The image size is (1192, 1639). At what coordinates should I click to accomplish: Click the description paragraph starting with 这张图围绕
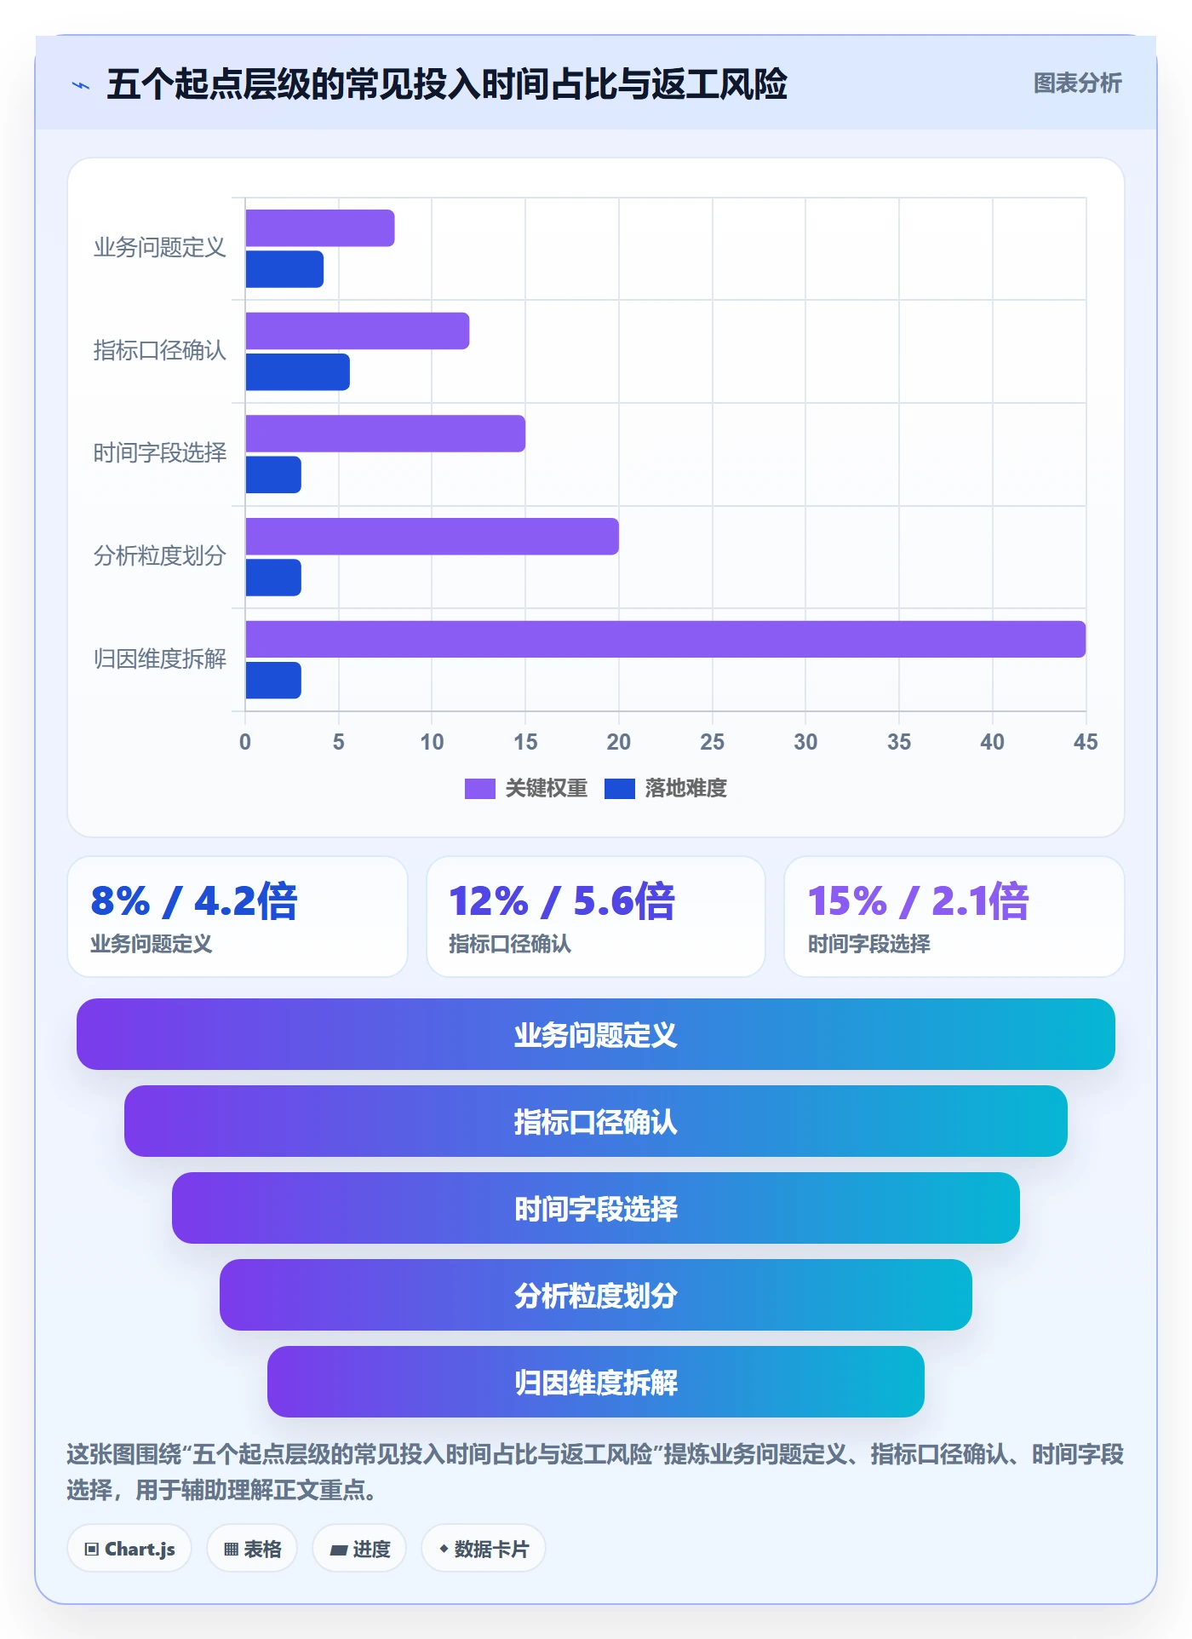596,1472
